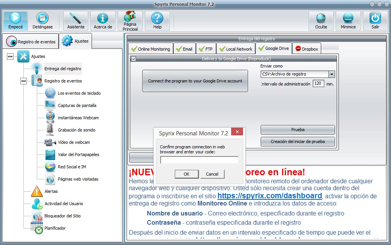
Task: Cancel the code confirmation dialog
Action: pyautogui.click(x=212, y=174)
